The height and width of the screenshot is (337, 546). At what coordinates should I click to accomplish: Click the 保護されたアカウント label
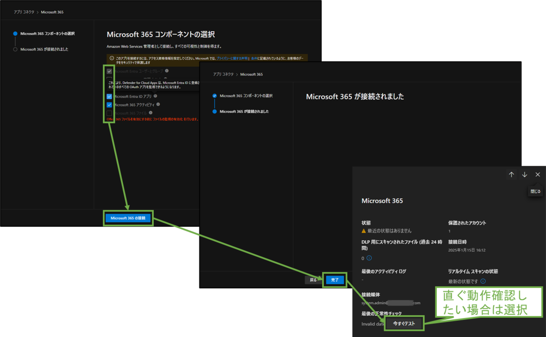[467, 223]
